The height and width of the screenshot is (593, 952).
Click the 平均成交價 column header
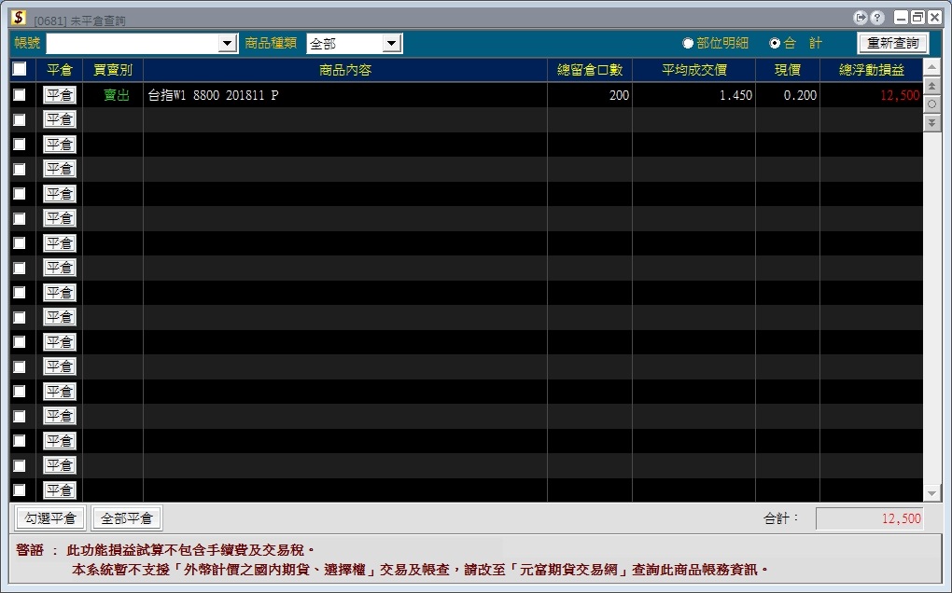pyautogui.click(x=694, y=70)
